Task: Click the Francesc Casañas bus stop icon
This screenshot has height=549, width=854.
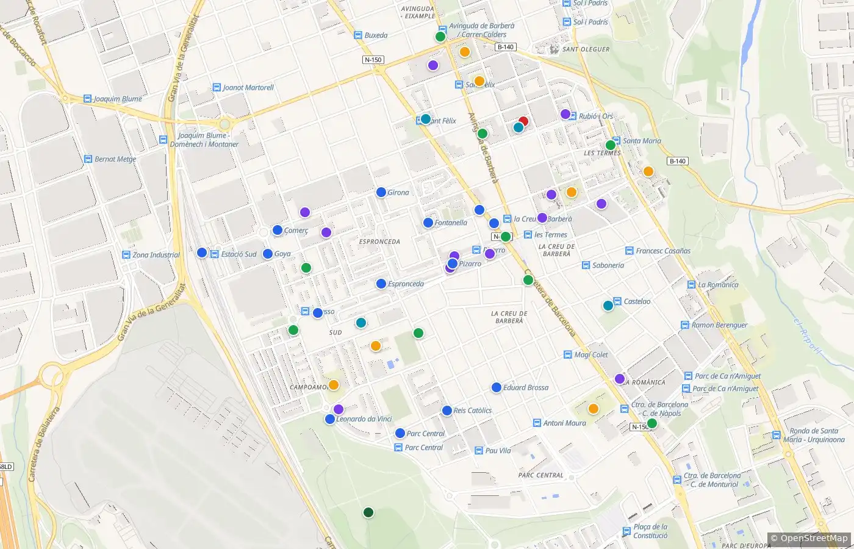Action: pos(630,251)
